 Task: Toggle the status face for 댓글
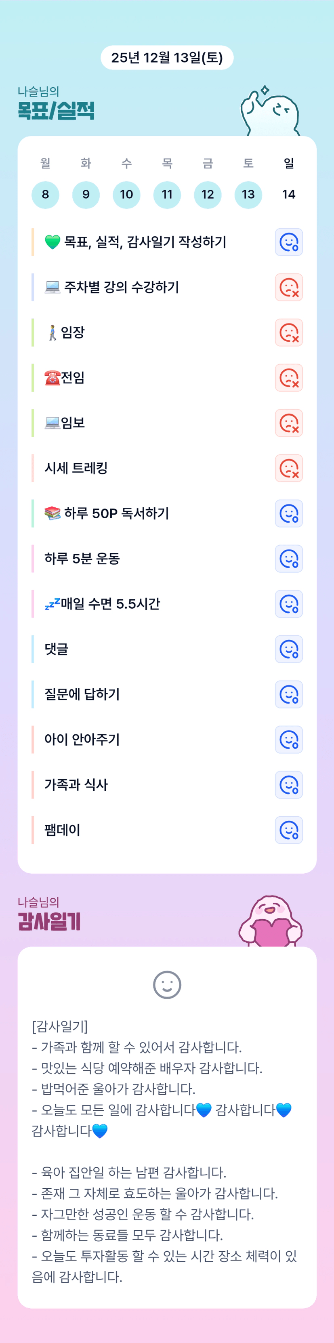click(289, 649)
